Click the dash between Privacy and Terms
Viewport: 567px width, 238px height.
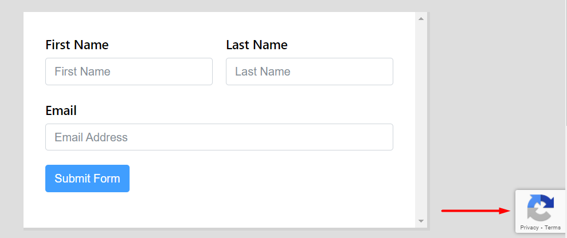[542, 228]
